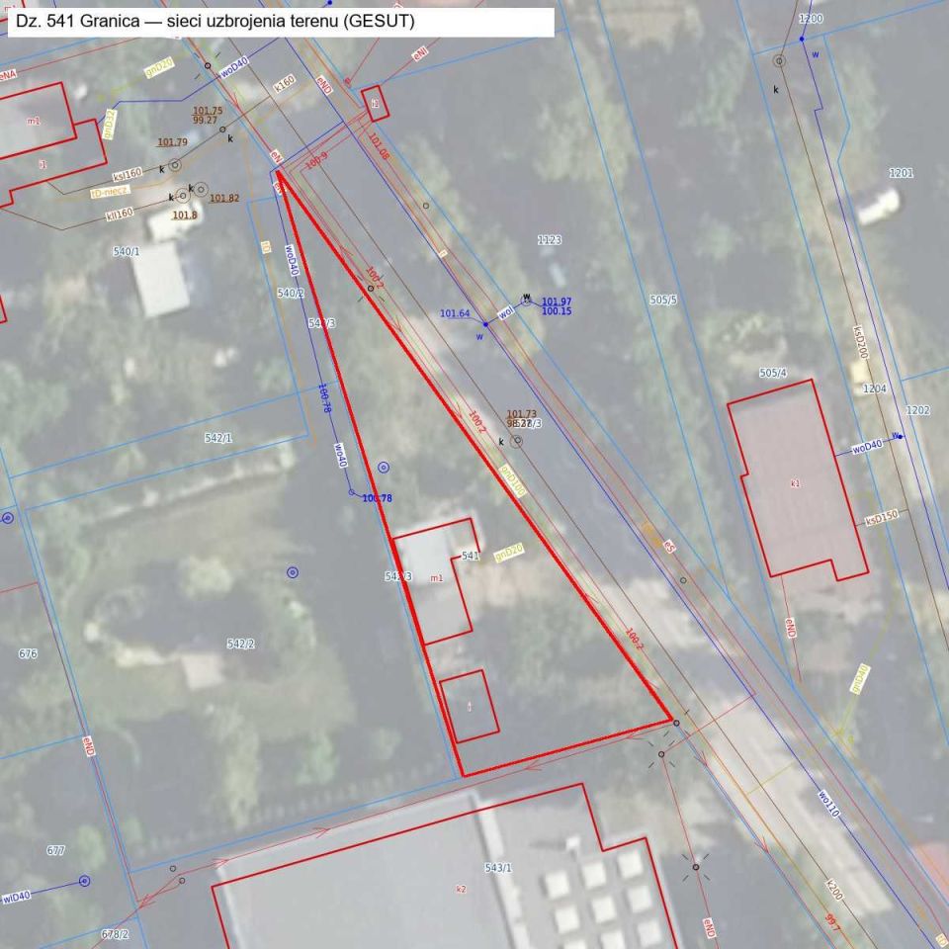949x949 pixels.
Task: Click the brown elevation value 101.82
Action: click(x=224, y=198)
